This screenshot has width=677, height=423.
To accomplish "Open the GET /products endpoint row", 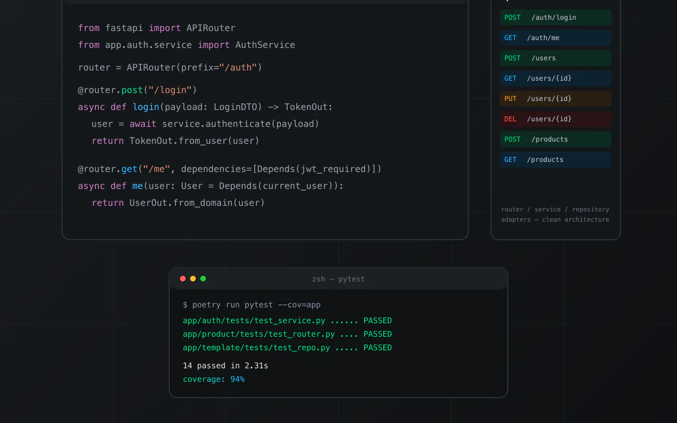I will [x=556, y=160].
